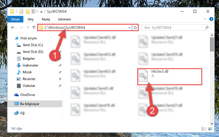The image size is (219, 137).
Task: Open OneDrive in the navigation pane
Action: [x=28, y=95]
